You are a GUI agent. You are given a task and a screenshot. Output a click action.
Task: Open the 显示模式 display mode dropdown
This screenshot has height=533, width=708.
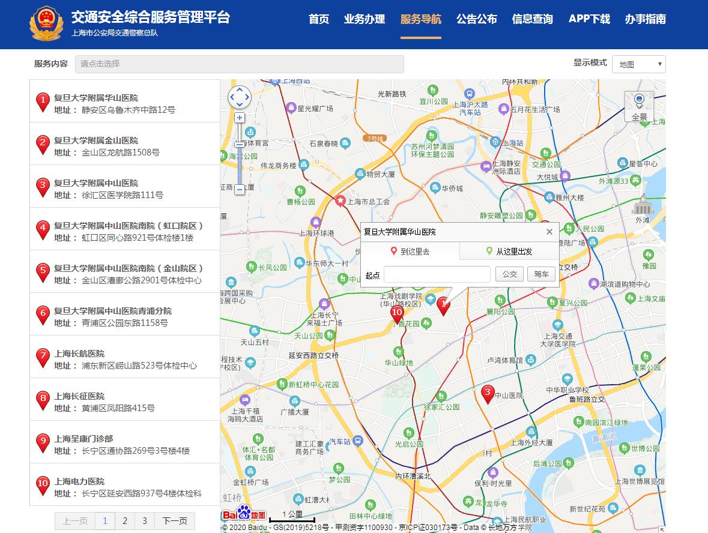[638, 64]
